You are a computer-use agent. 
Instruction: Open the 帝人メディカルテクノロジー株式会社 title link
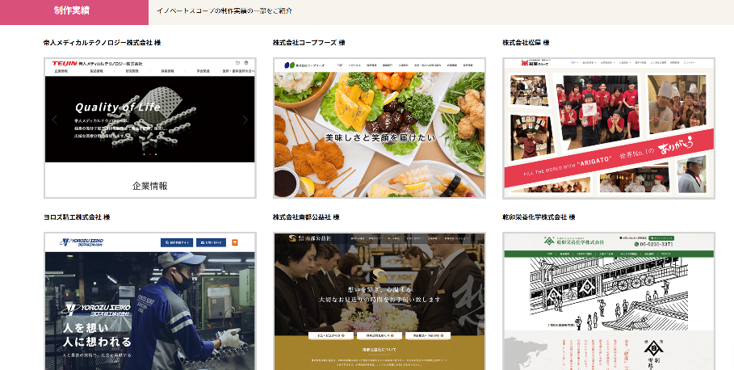[x=102, y=43]
